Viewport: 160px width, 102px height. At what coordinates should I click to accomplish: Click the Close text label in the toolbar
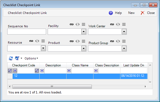tap(151, 13)
